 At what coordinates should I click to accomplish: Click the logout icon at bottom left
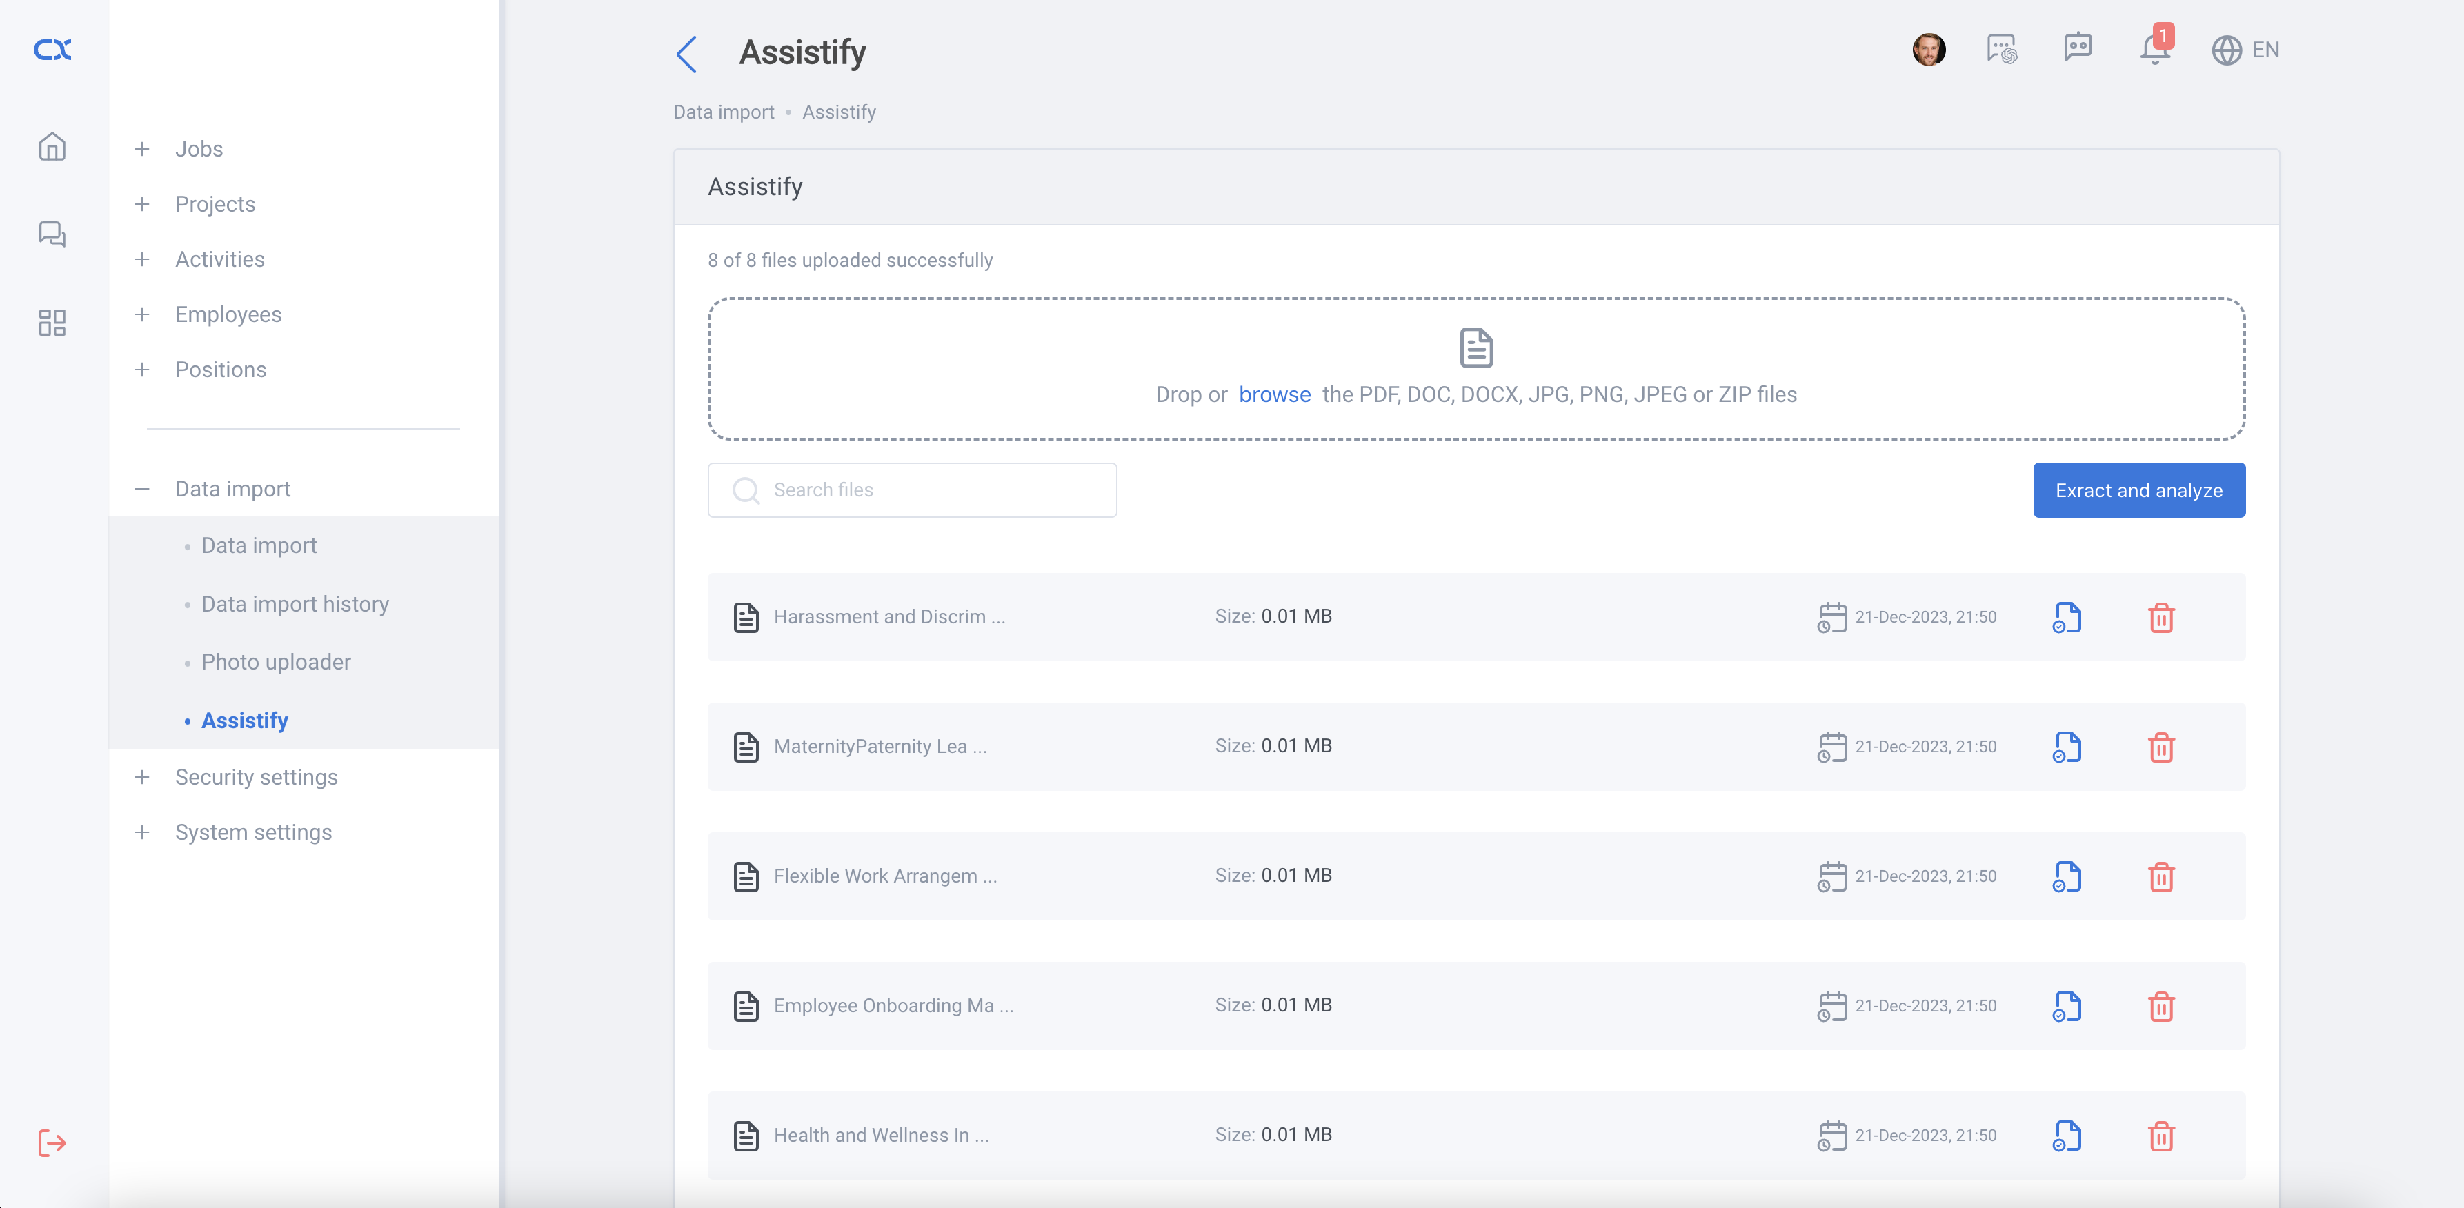coord(52,1143)
